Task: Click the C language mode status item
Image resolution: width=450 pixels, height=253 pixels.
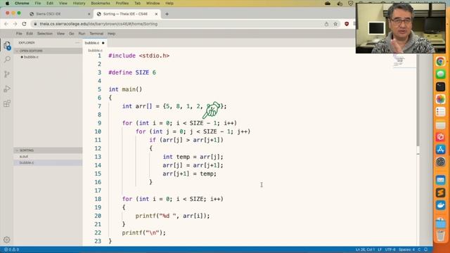Action: [419, 249]
